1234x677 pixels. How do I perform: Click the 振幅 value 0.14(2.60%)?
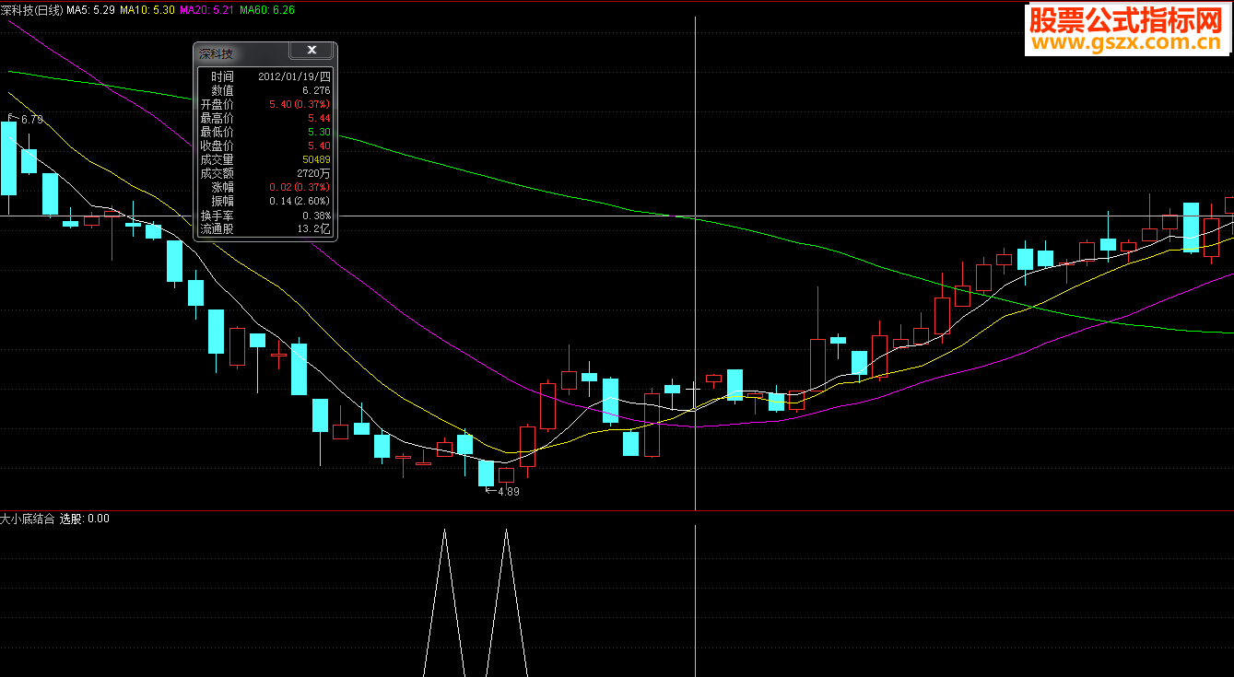pyautogui.click(x=300, y=201)
